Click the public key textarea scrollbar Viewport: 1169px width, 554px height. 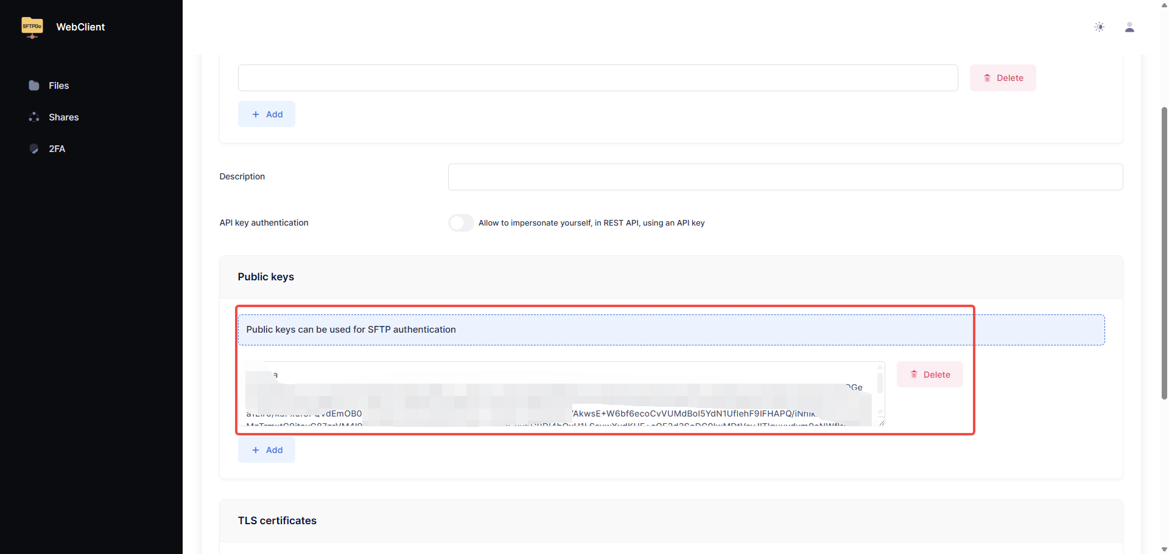tap(880, 384)
